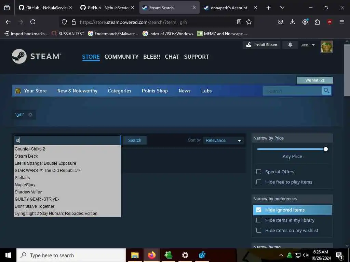This screenshot has height=262, width=350.
Task: Open the BLEB!! profile menu
Action: (x=151, y=57)
